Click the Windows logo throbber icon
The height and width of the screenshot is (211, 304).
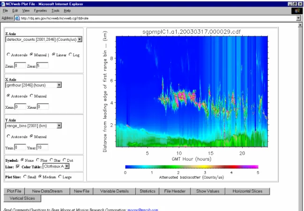pos(297,11)
